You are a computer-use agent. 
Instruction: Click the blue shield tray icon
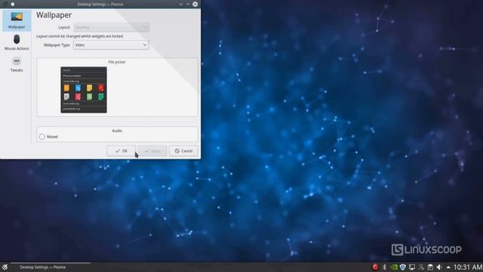click(402, 267)
